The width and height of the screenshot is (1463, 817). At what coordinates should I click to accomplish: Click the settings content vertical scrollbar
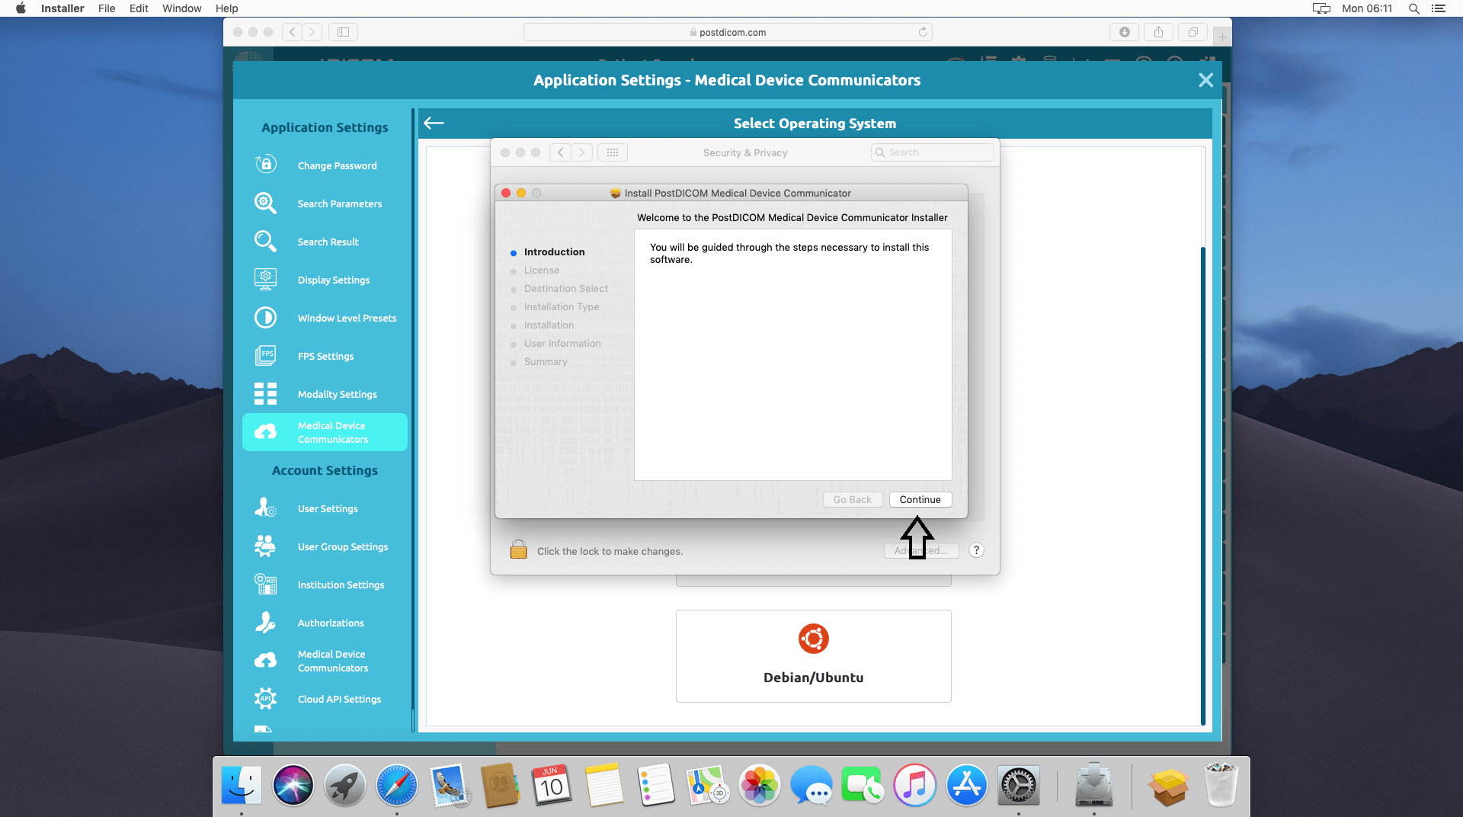pyautogui.click(x=1202, y=485)
